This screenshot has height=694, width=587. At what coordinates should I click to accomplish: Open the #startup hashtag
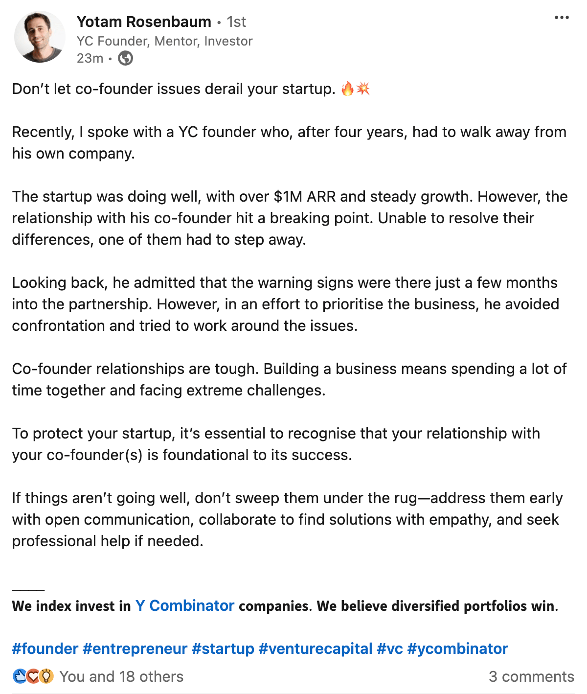pos(223,649)
